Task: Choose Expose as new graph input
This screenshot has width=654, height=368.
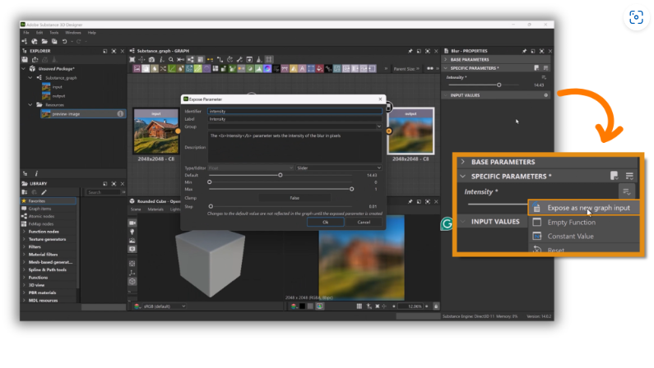Action: (x=584, y=208)
